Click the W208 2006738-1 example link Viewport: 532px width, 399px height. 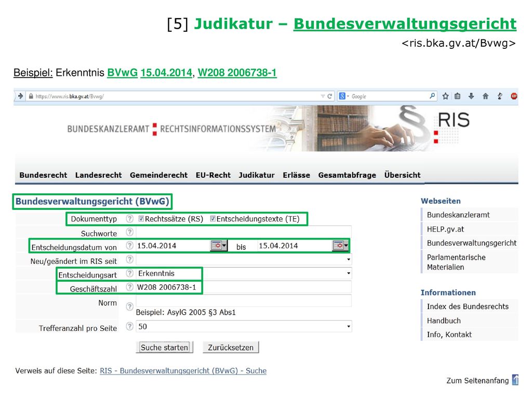(x=237, y=73)
